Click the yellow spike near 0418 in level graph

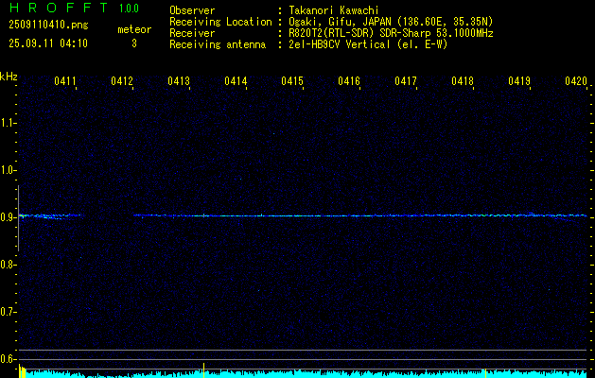(x=485, y=372)
